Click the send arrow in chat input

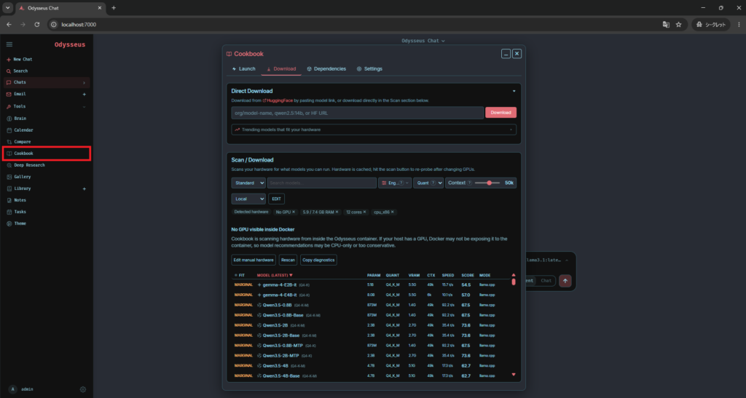(565, 281)
